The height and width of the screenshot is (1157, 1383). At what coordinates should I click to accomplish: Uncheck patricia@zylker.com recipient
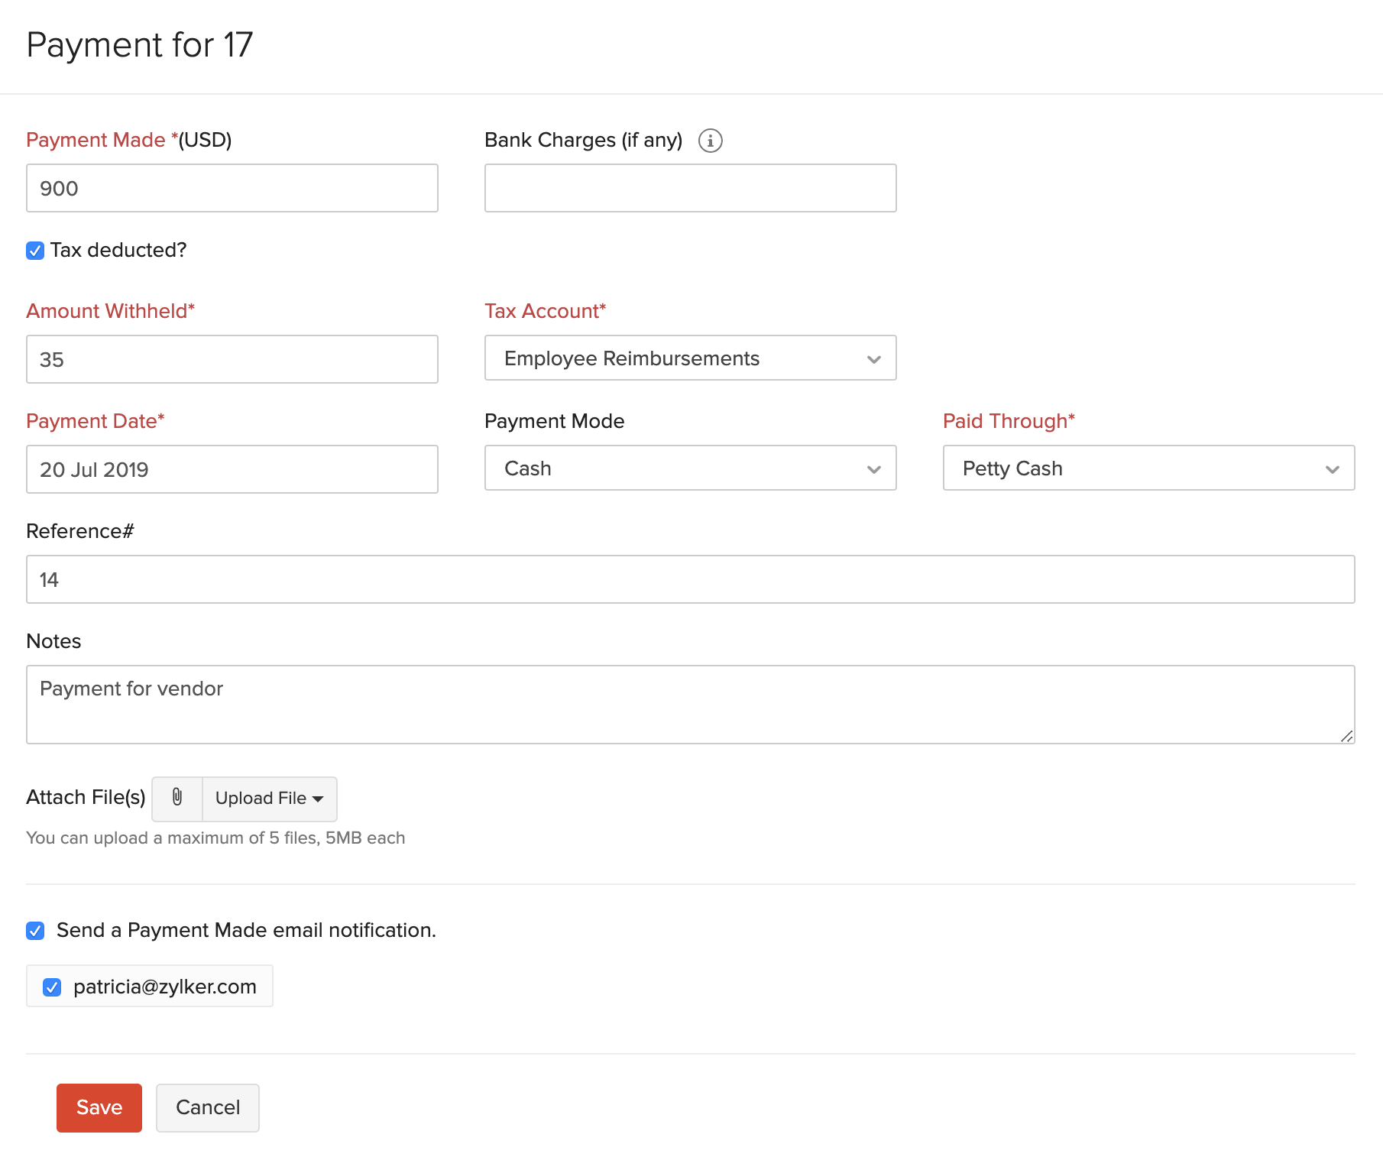pyautogui.click(x=52, y=987)
